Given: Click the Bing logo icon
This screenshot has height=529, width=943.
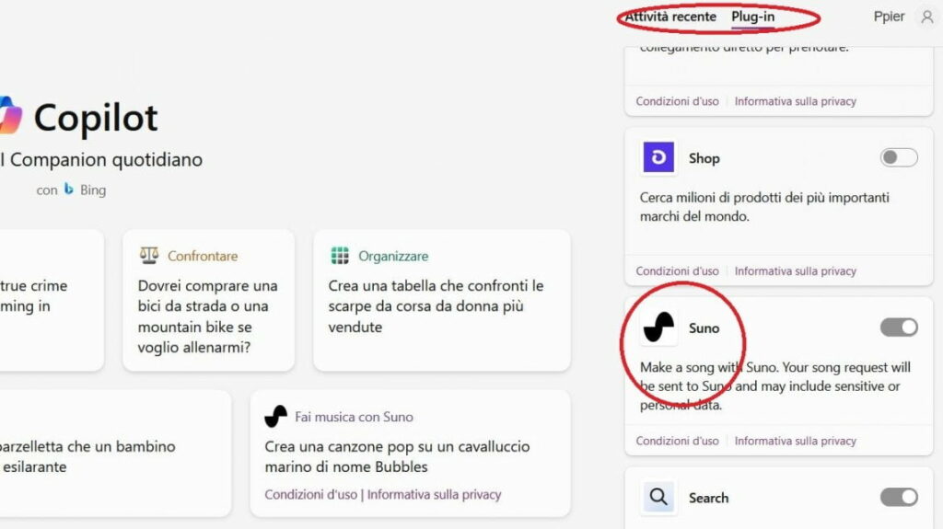Looking at the screenshot, I should point(68,190).
